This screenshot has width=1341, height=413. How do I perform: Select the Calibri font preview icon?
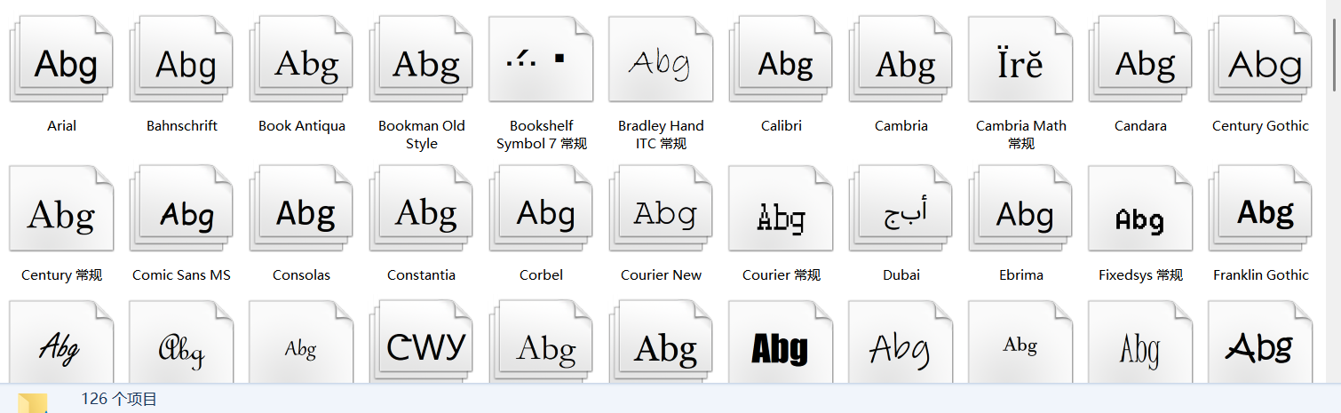(781, 59)
